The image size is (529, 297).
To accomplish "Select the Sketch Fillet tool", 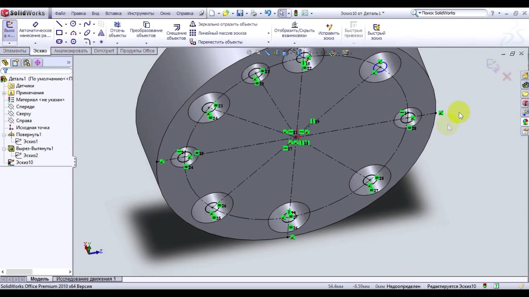I will (87, 42).
